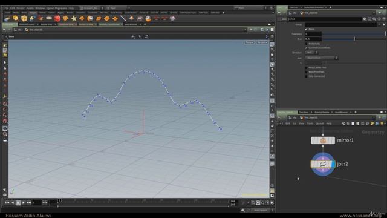Click the obj path button in the scene view
The image size is (387, 218).
tap(18, 30)
